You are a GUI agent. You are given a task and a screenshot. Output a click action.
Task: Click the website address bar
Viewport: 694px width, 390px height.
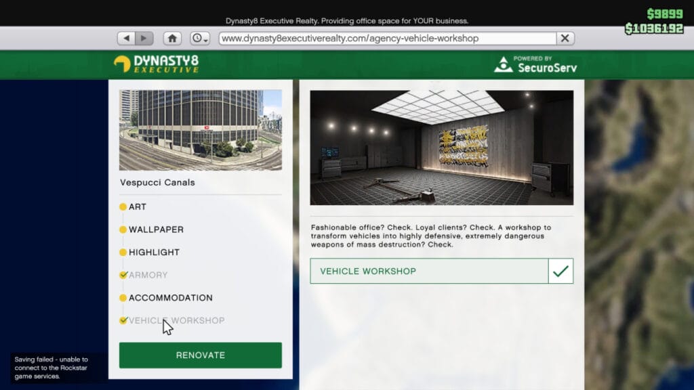click(386, 39)
